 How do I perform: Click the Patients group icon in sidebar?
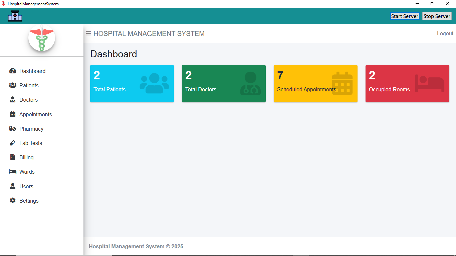point(13,85)
